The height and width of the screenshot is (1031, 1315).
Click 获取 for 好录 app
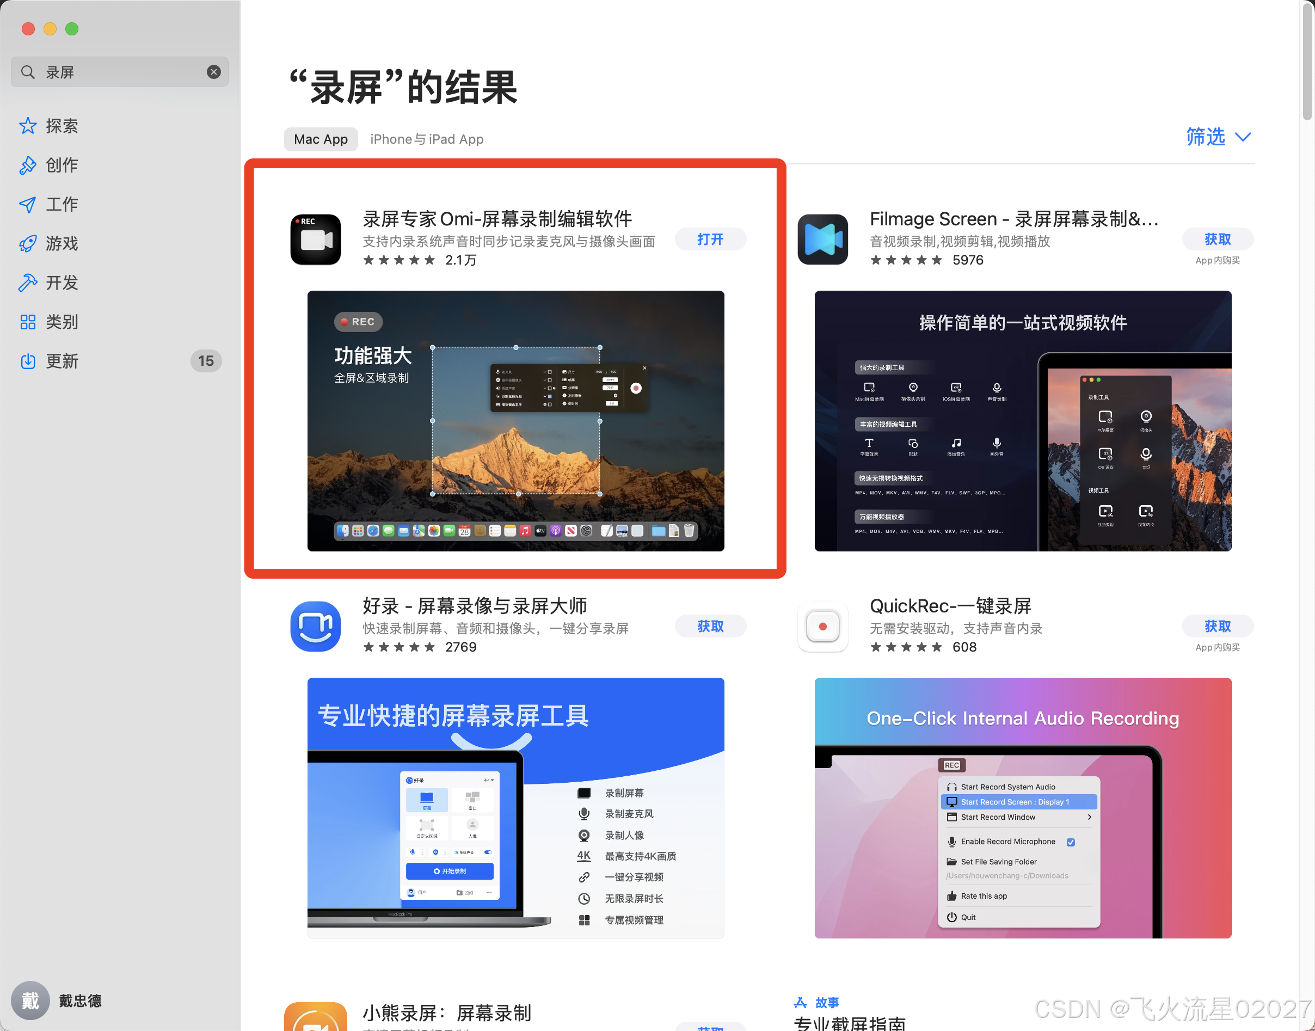pos(710,626)
